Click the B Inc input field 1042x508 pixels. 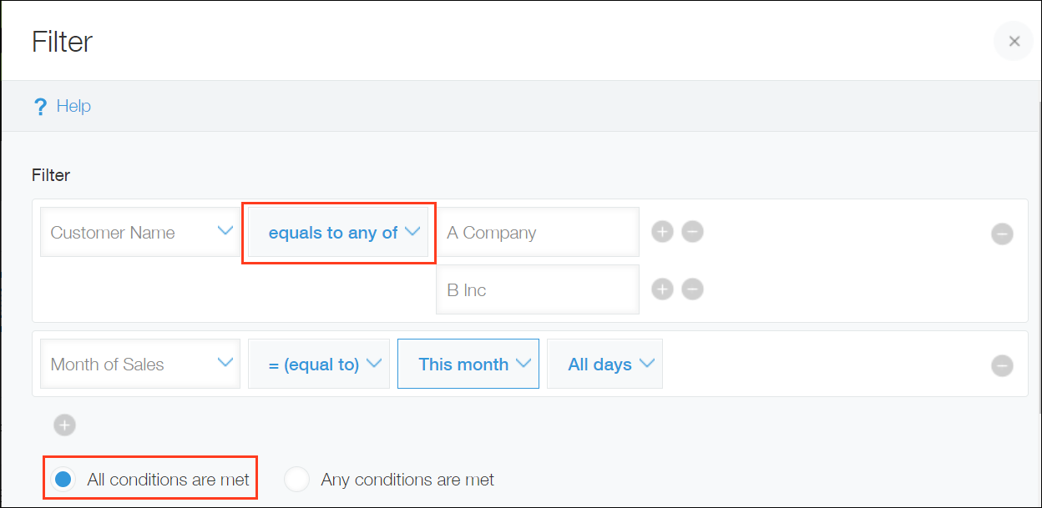537,289
